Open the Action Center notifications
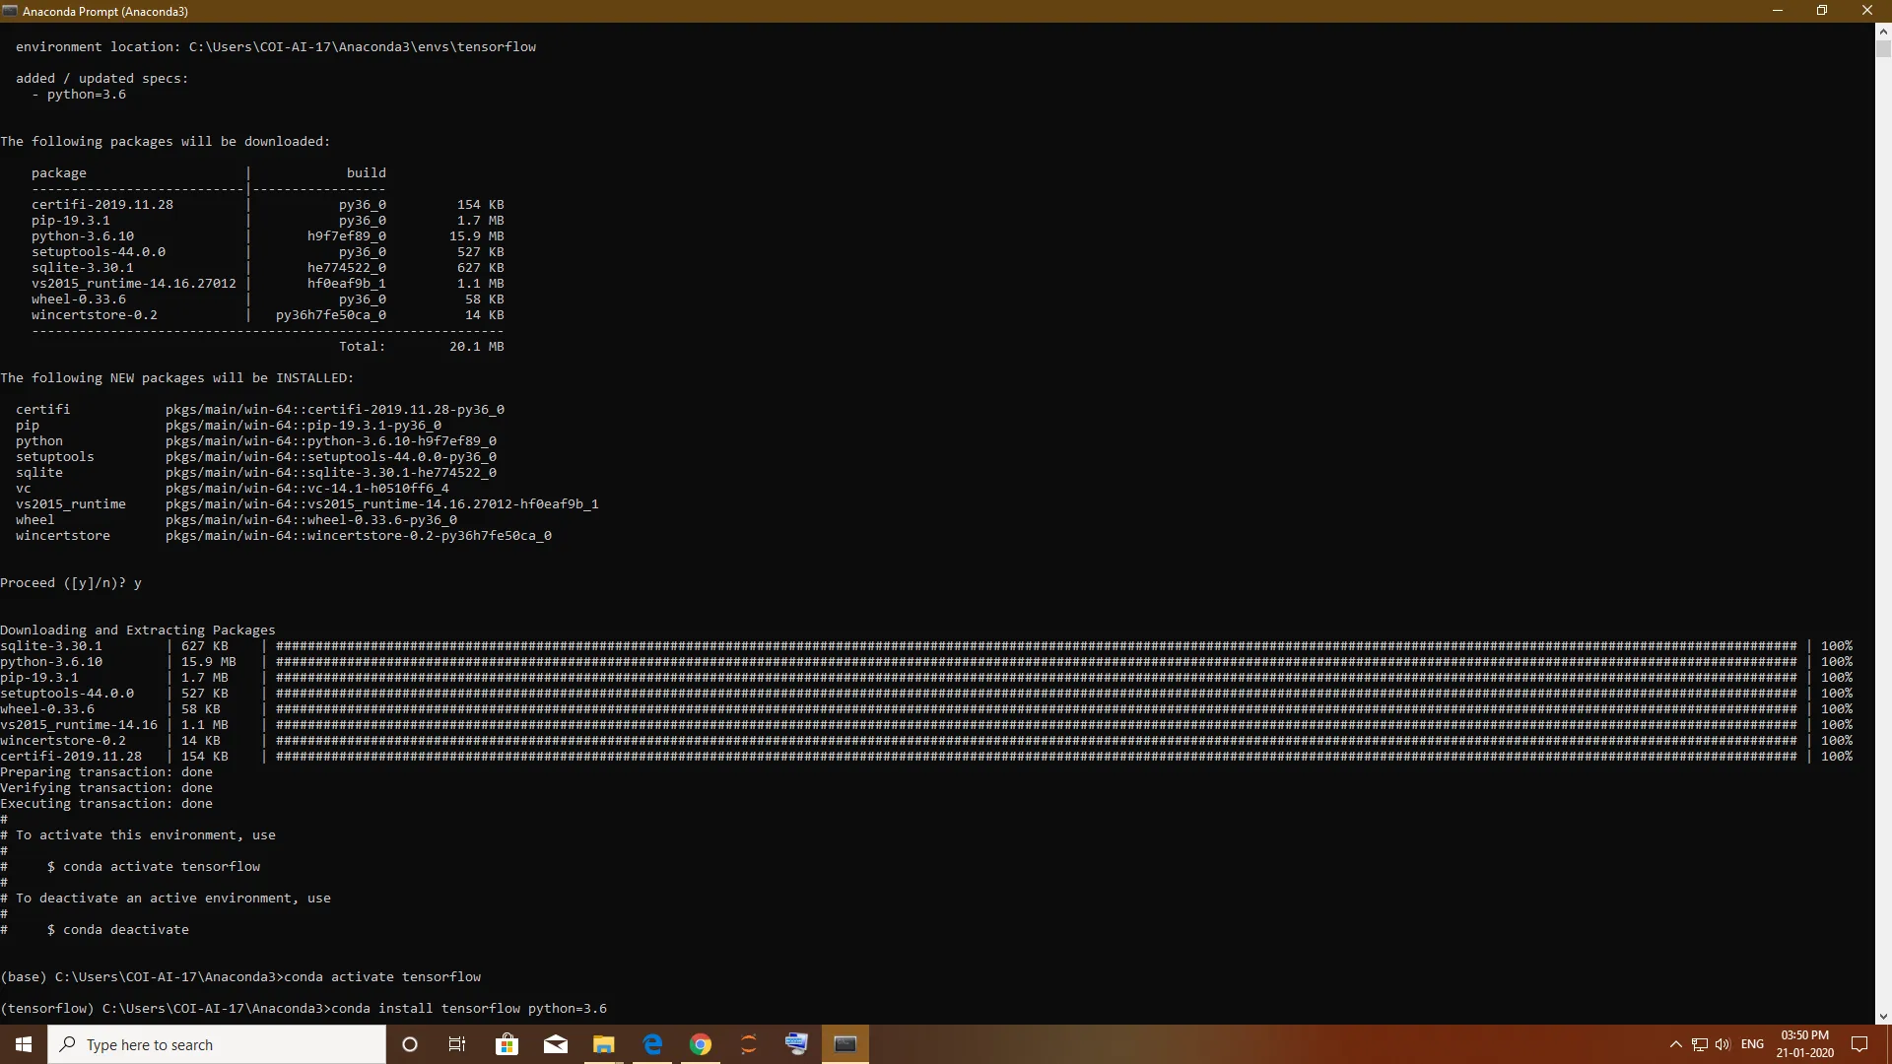The image size is (1892, 1064). coord(1859,1044)
